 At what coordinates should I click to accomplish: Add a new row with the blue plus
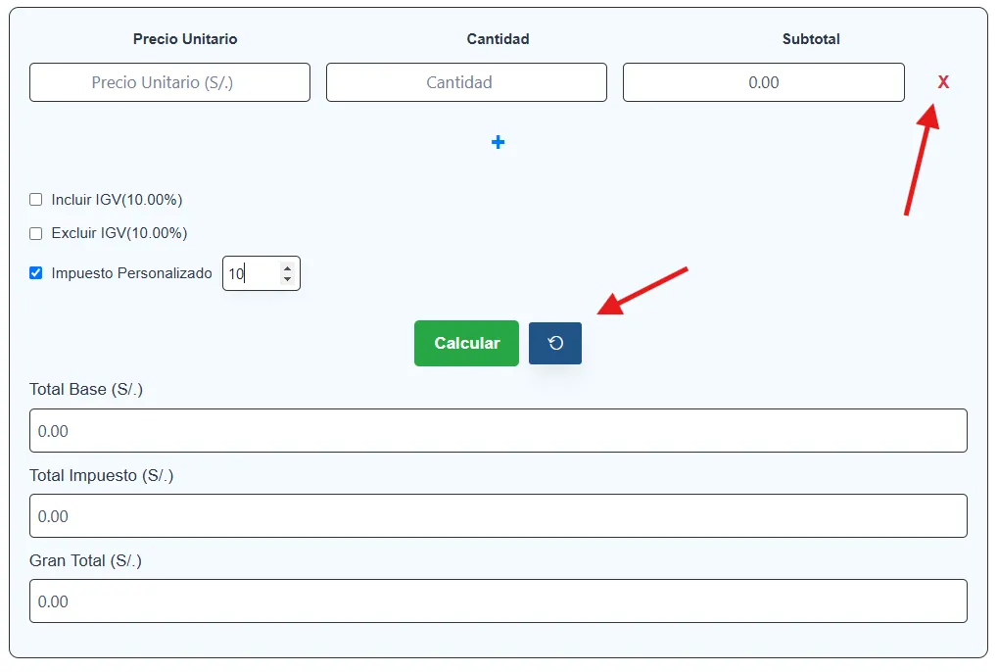click(x=498, y=143)
